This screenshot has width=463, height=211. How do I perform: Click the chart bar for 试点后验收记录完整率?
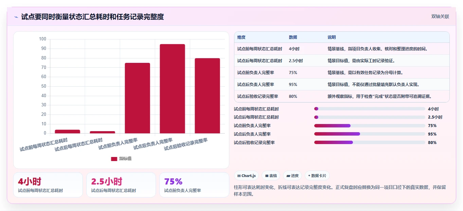click(207, 96)
